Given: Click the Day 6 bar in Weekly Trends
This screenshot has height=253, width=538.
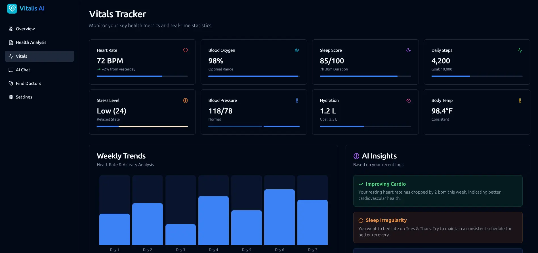Looking at the screenshot, I should point(279,217).
